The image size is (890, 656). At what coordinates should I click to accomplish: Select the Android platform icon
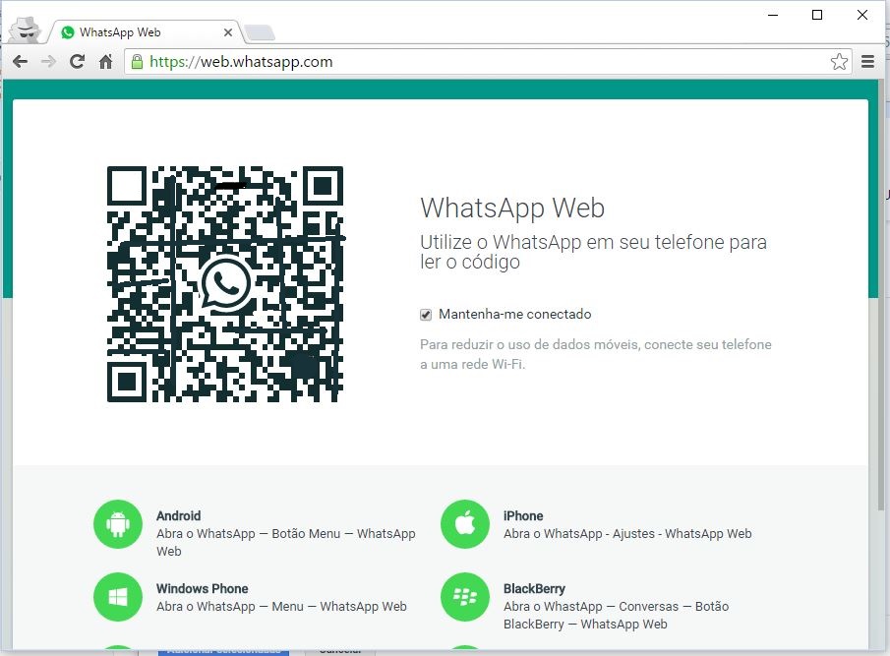click(118, 524)
